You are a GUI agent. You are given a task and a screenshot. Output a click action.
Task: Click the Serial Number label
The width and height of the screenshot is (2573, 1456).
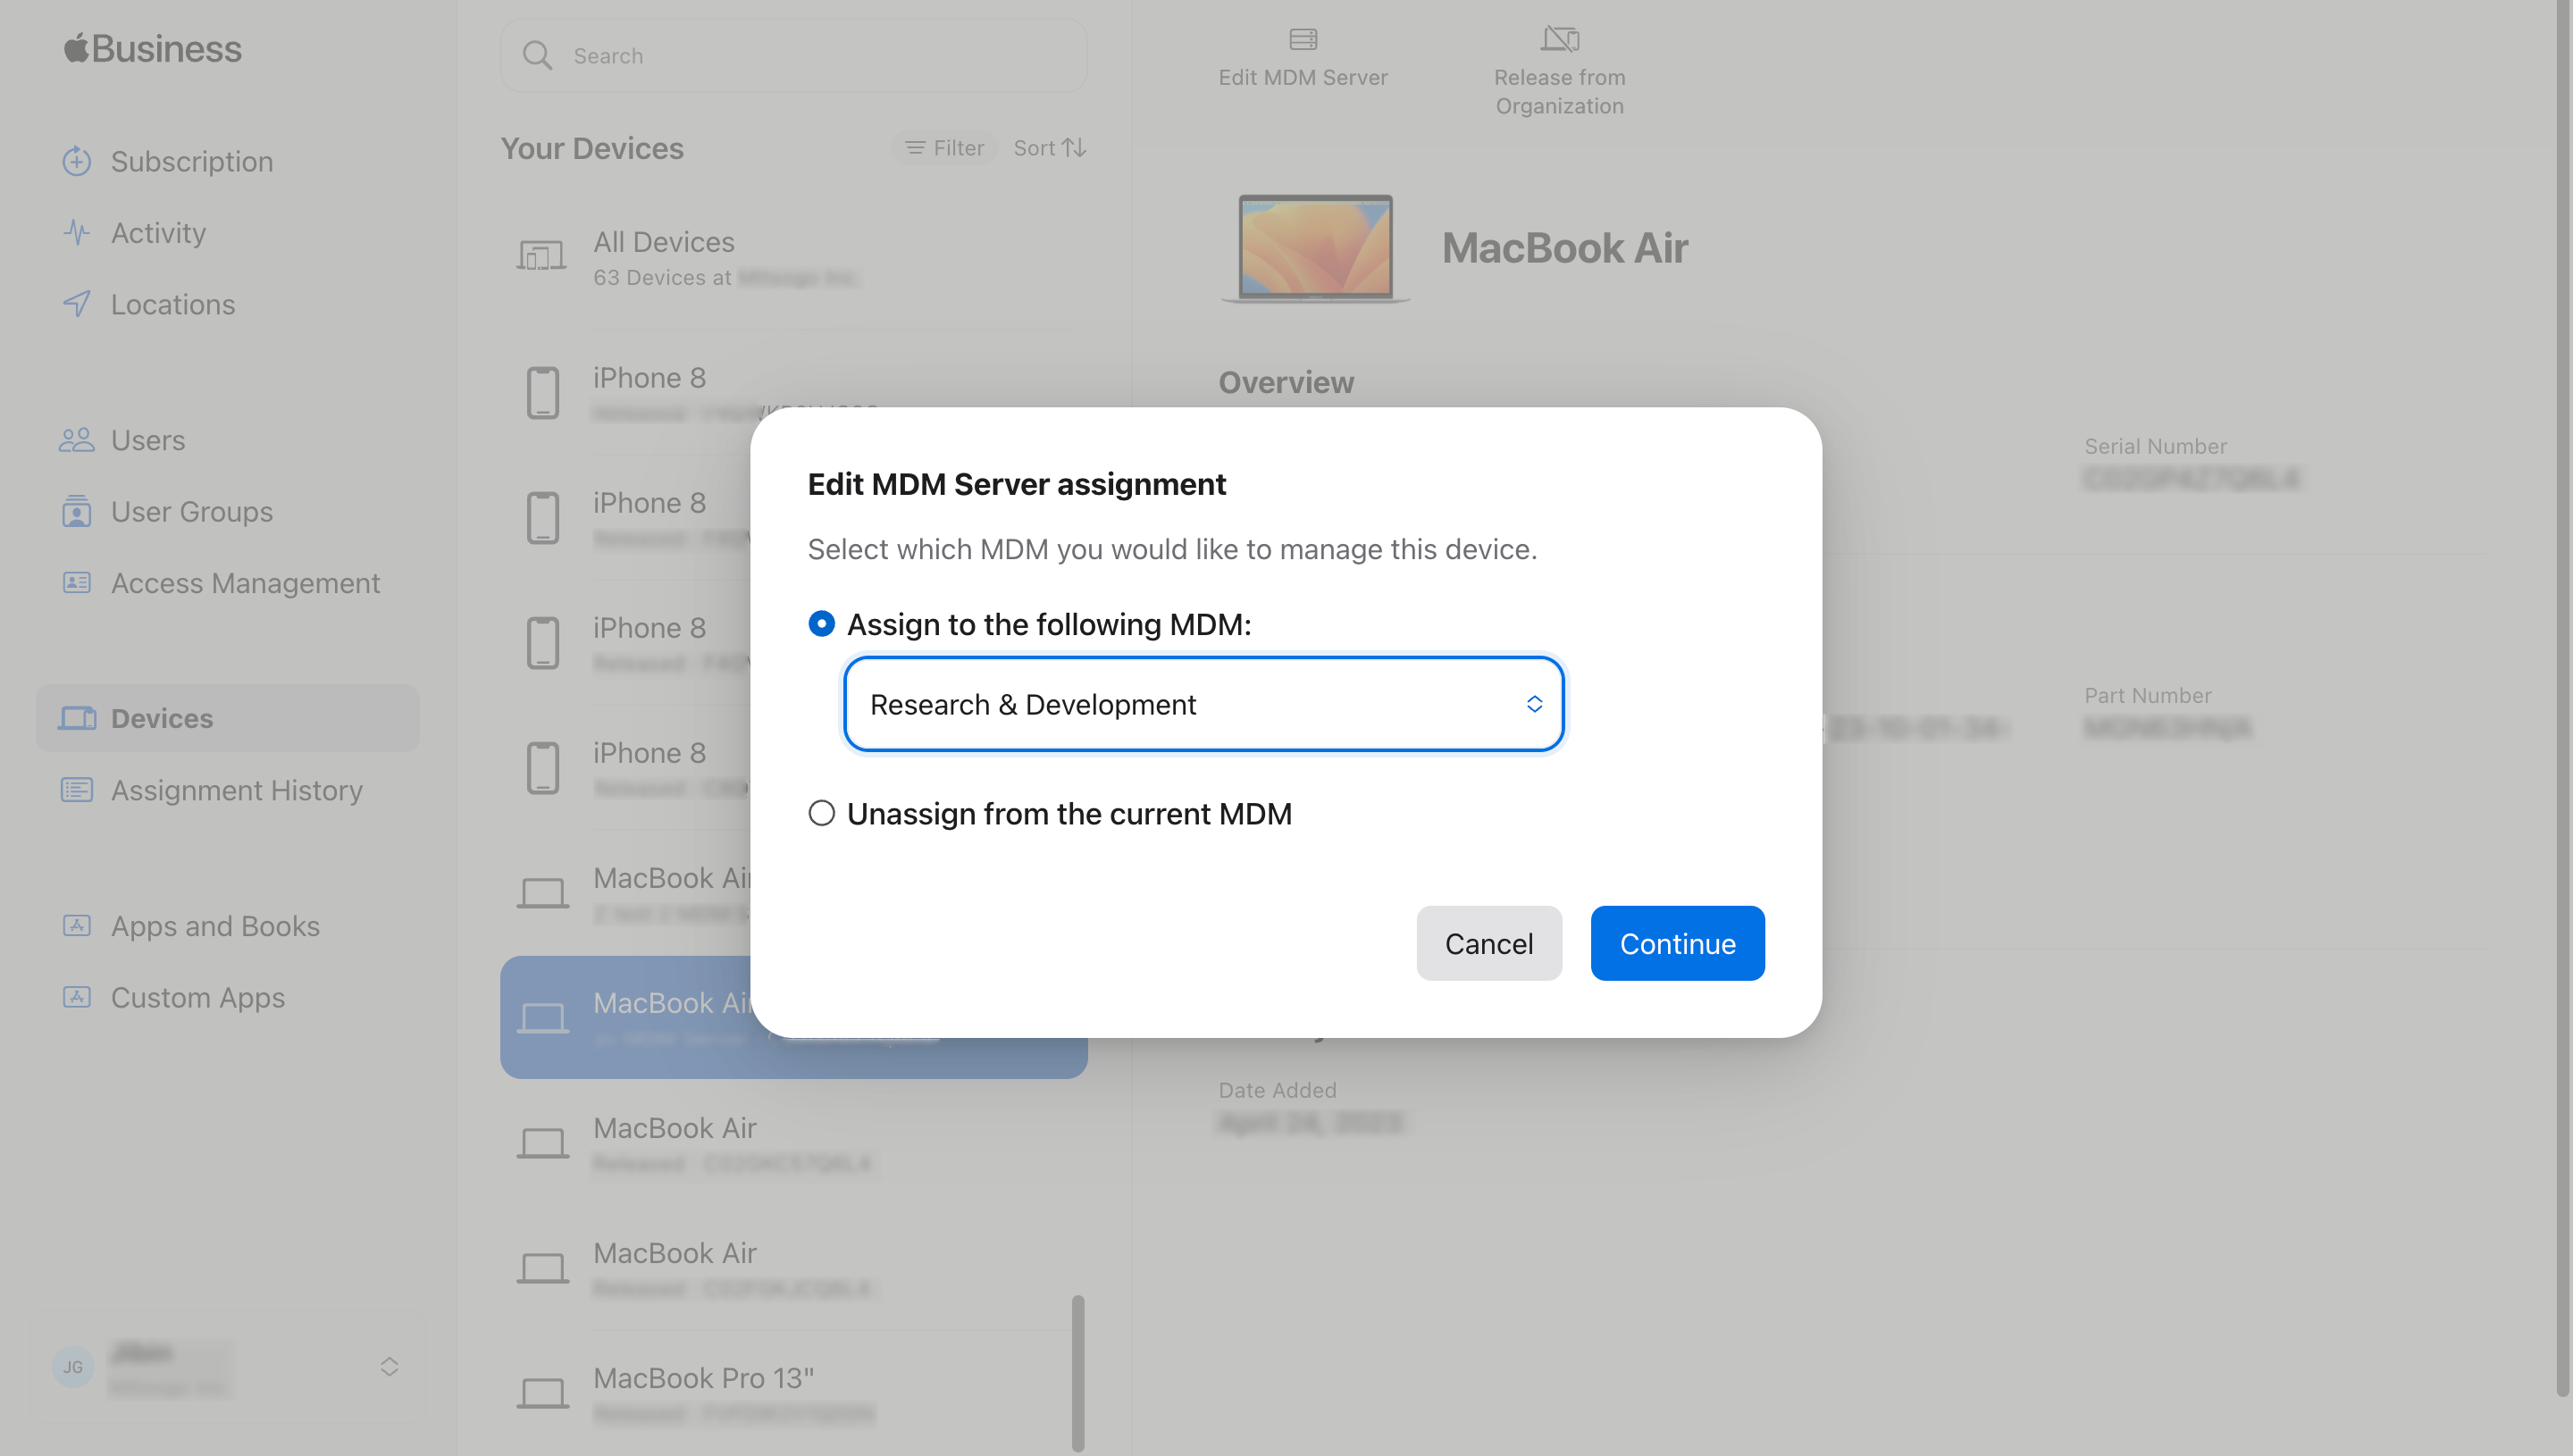(2155, 446)
